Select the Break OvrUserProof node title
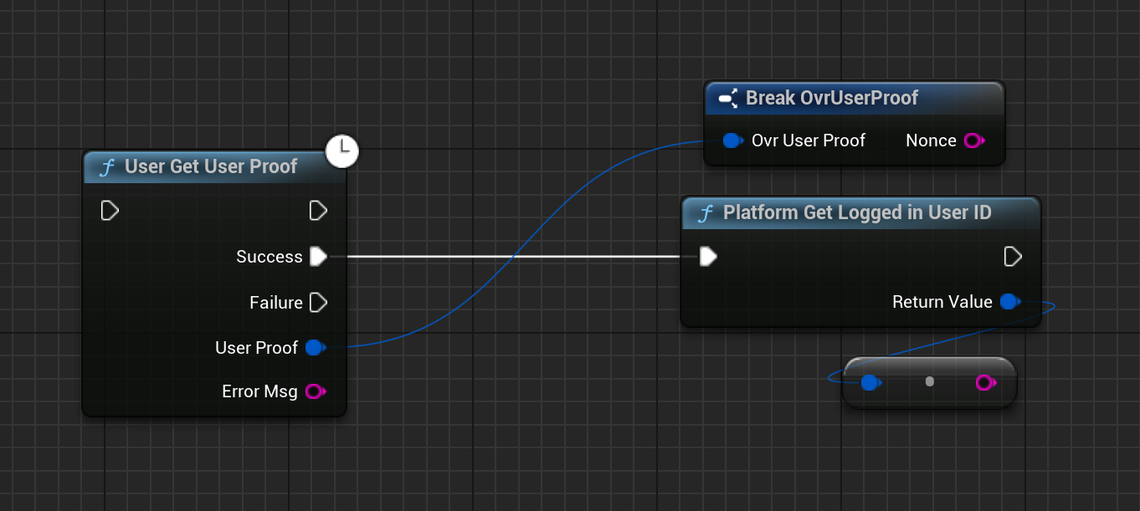 832,98
